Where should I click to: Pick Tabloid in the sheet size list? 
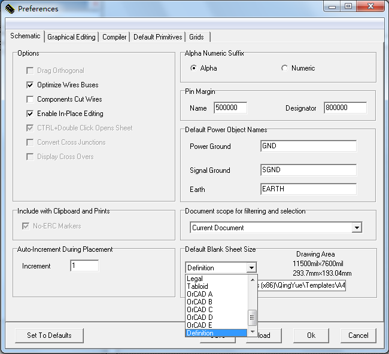point(197,286)
